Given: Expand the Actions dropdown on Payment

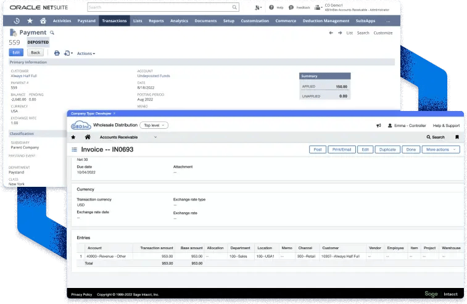Looking at the screenshot, I should point(86,54).
